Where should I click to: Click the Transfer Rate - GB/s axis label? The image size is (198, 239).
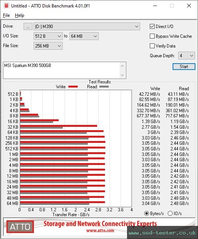[x=71, y=215]
